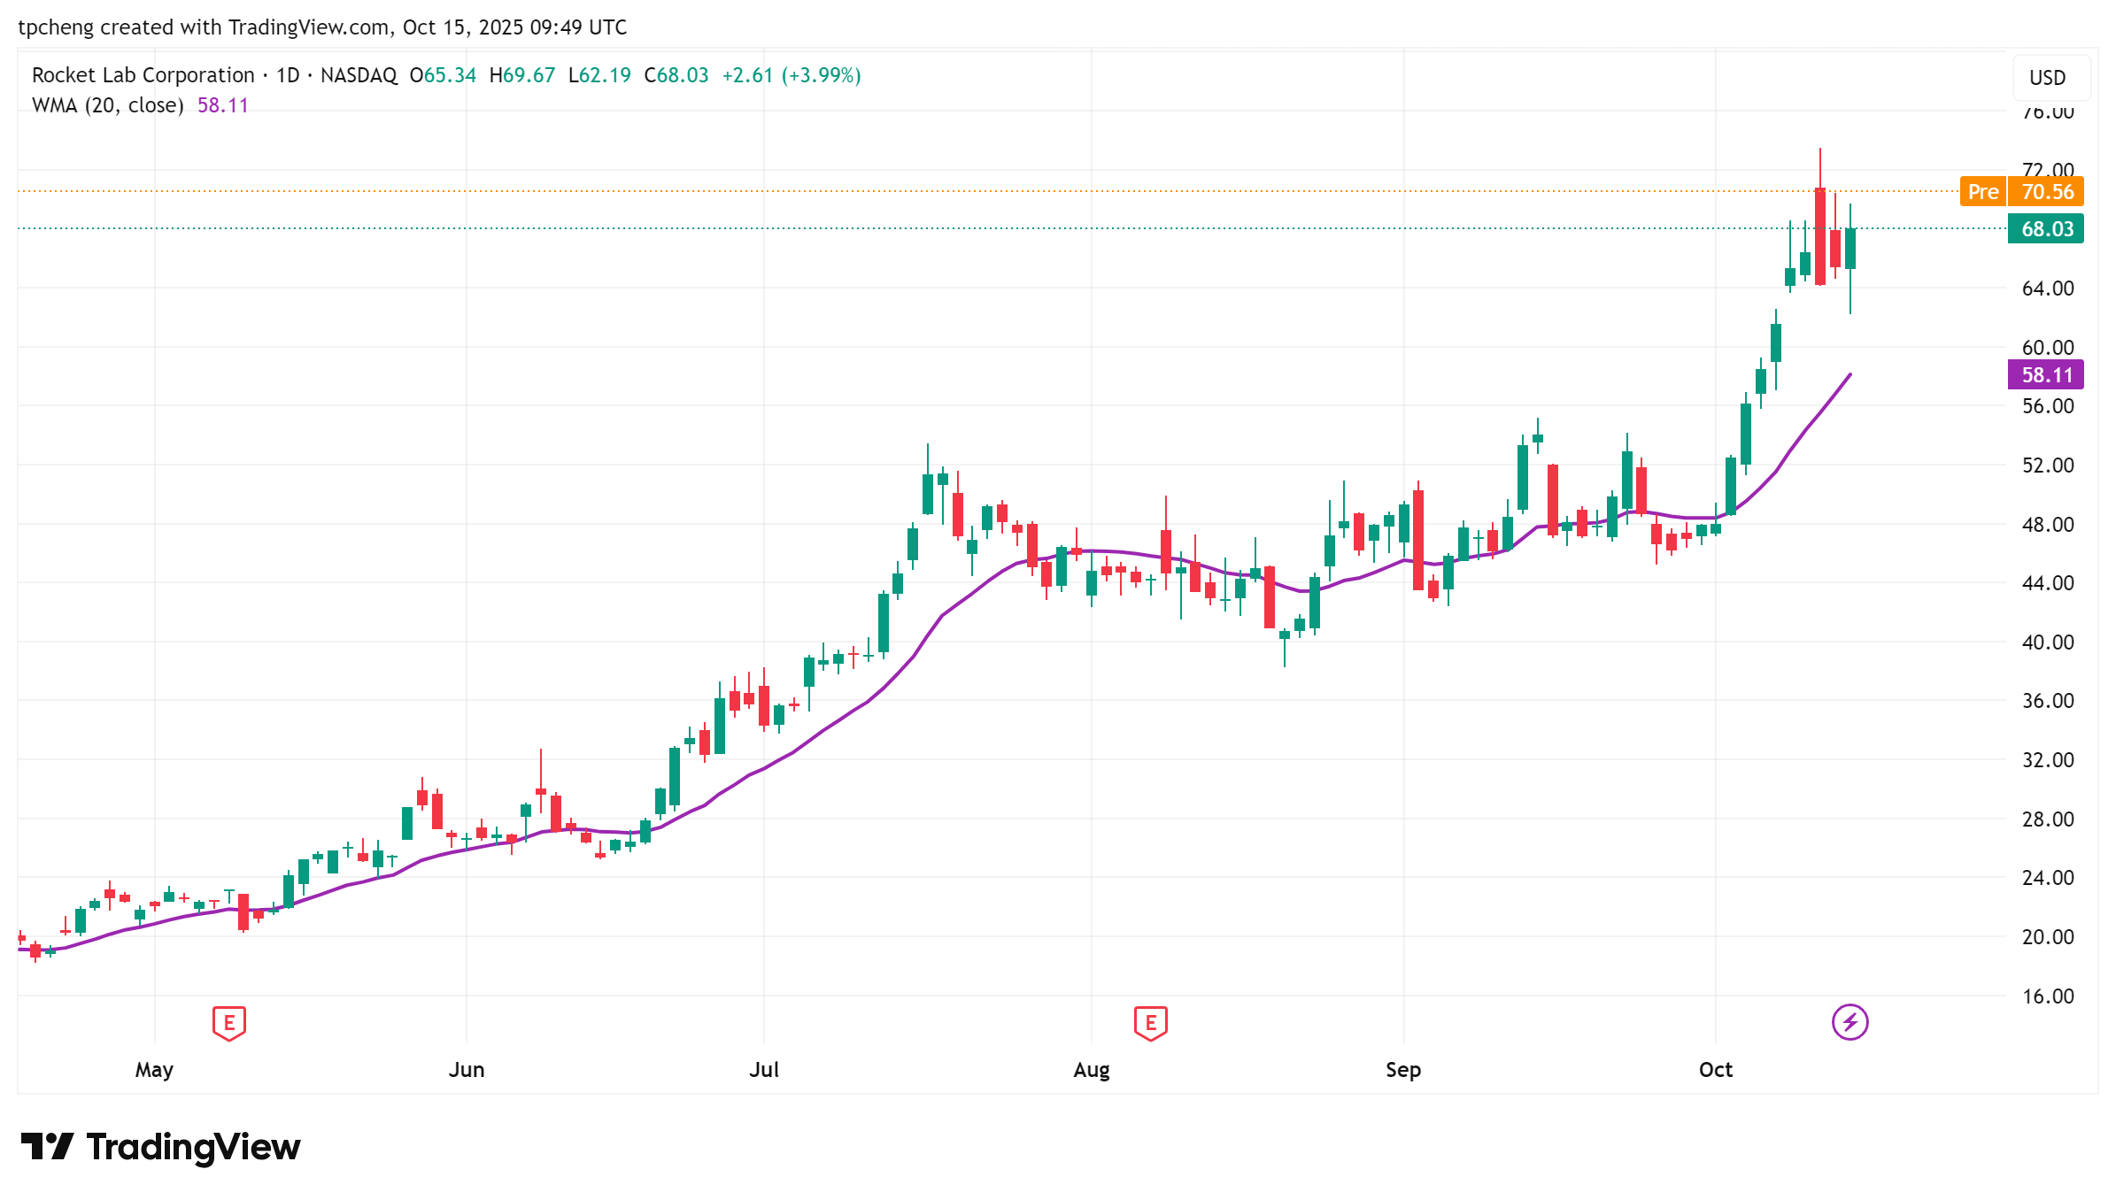Click the Rocket Lab Corporation symbol title
Image resolution: width=2116 pixels, height=1200 pixels.
point(143,75)
